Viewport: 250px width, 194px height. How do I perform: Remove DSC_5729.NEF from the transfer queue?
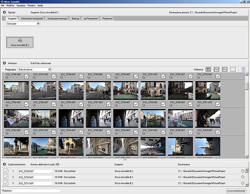point(242,171)
